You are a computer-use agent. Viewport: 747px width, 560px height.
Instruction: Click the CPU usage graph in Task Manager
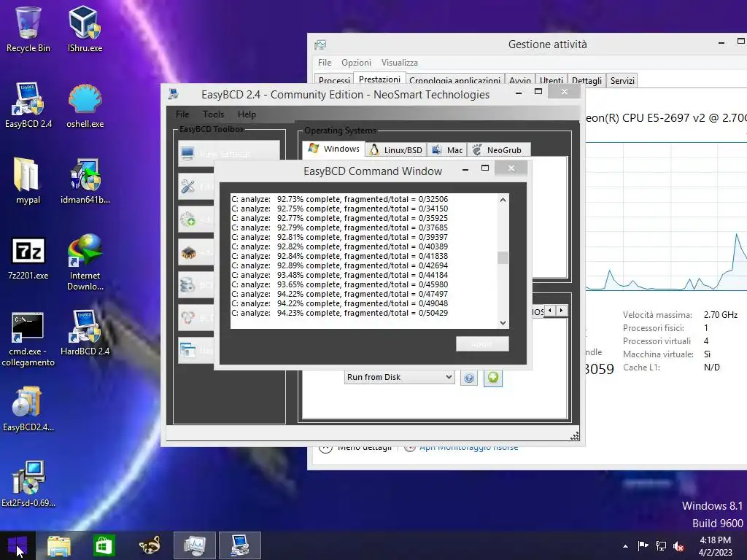coord(666,217)
